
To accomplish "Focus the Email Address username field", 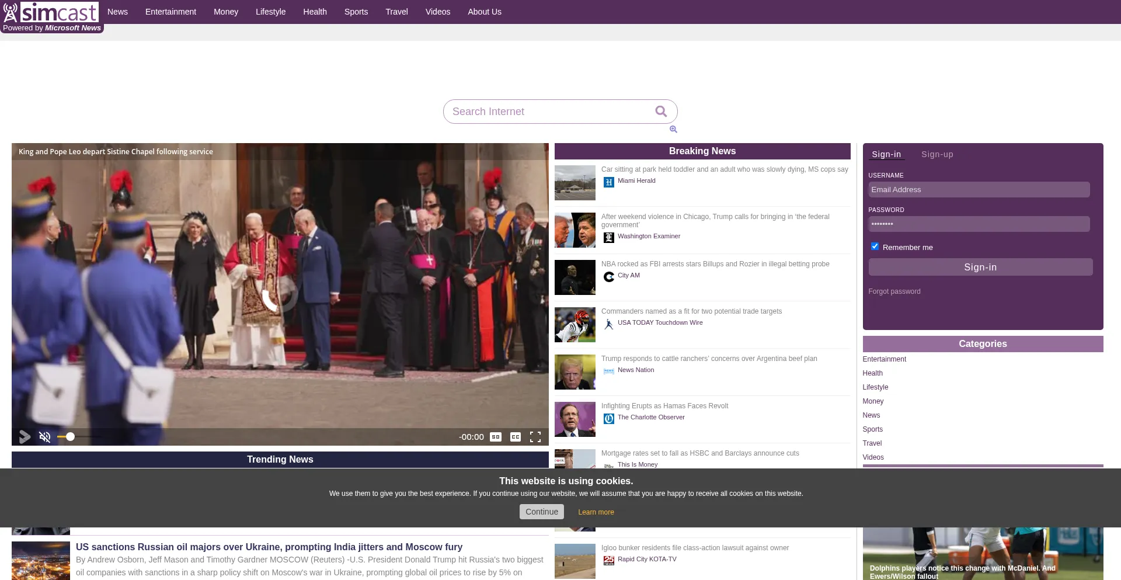I will pos(979,190).
